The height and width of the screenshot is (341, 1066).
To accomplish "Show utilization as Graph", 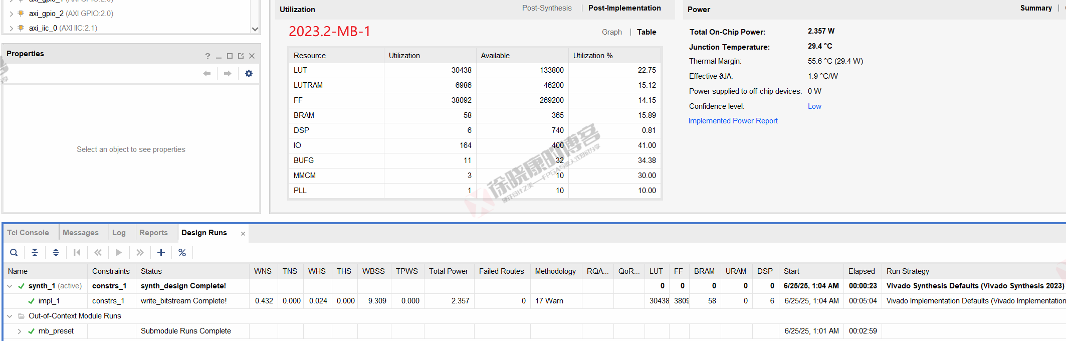I will tap(612, 32).
